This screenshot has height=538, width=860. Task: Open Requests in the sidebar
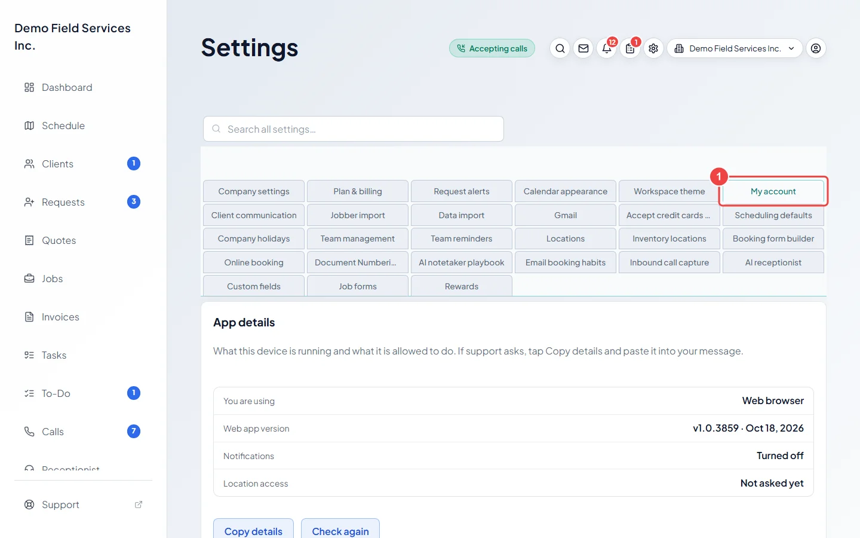click(83, 202)
